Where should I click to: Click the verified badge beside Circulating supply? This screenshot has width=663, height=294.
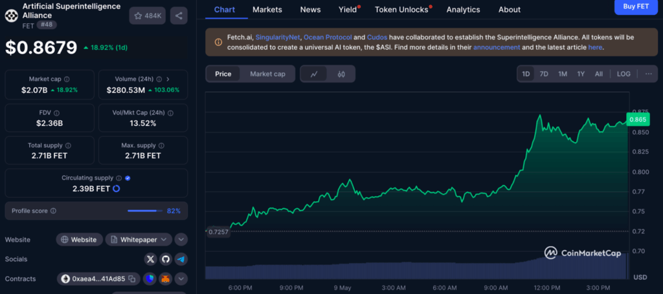tap(128, 178)
